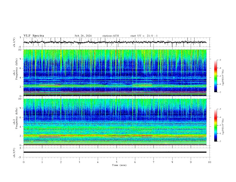Click the "VLF Spectra" plot title

point(34,36)
